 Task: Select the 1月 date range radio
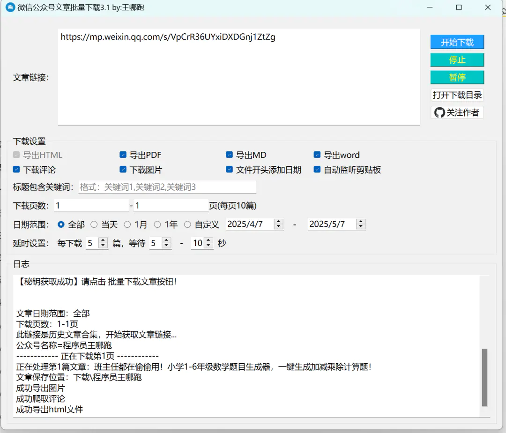(127, 224)
